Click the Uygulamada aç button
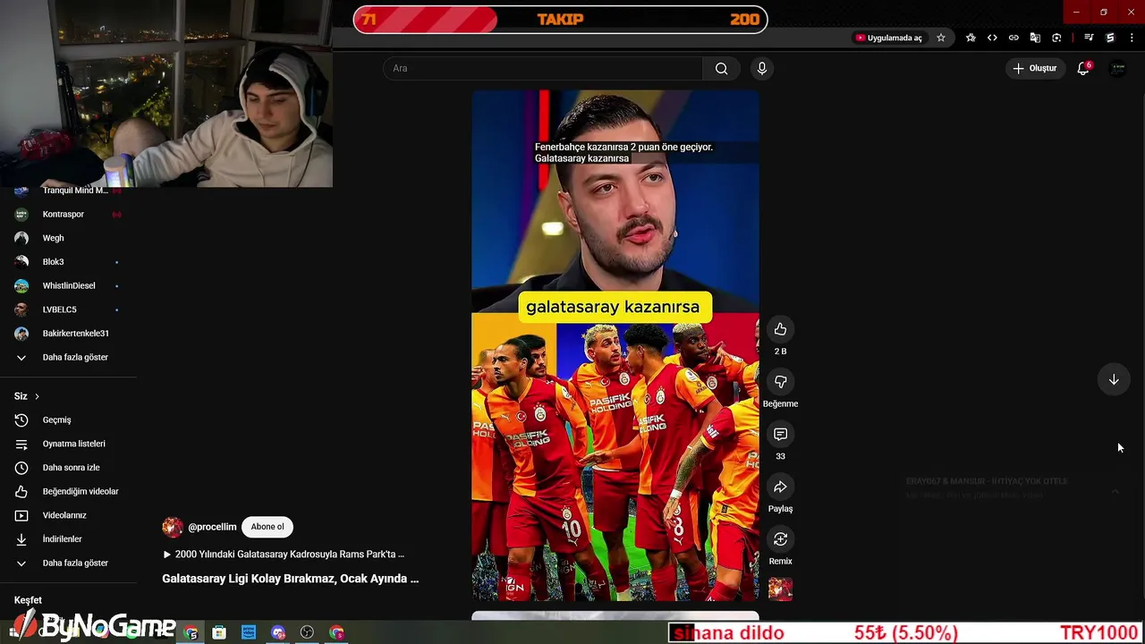This screenshot has height=644, width=1145. pyautogui.click(x=888, y=38)
